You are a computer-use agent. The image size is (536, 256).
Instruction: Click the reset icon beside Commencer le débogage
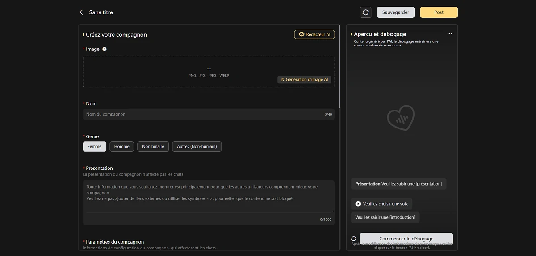coord(354,239)
